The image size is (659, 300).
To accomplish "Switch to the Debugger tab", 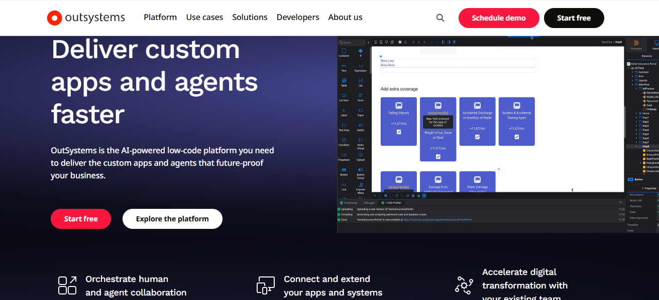I will [369, 202].
